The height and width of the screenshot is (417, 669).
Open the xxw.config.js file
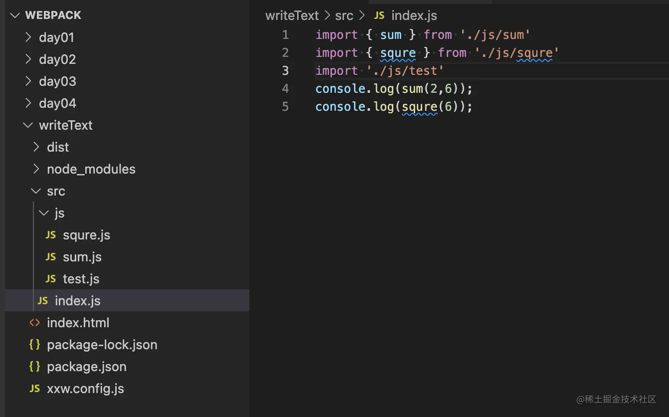(x=85, y=389)
